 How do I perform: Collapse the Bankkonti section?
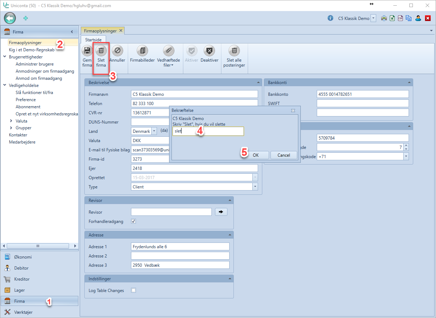(x=409, y=82)
